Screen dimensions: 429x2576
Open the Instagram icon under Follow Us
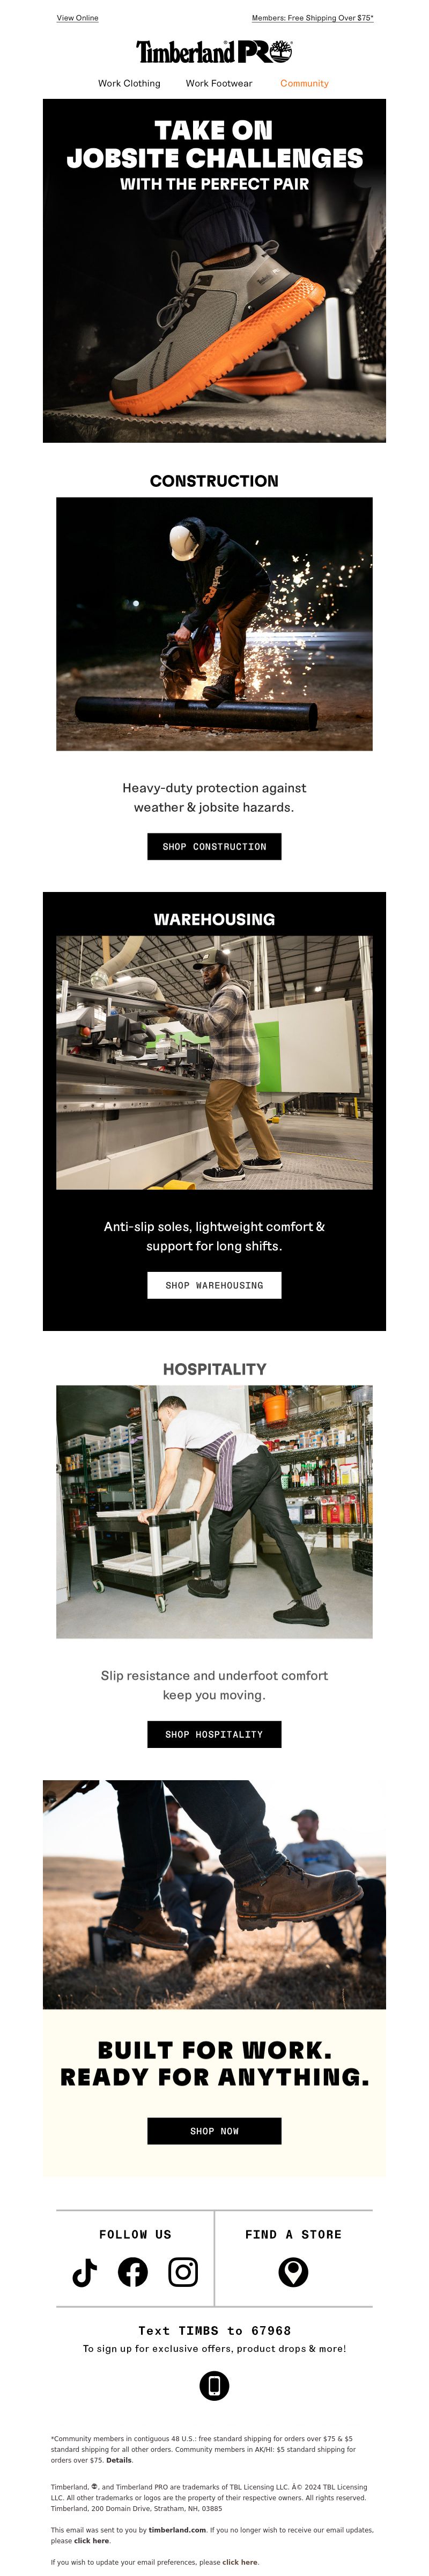pos(182,2272)
